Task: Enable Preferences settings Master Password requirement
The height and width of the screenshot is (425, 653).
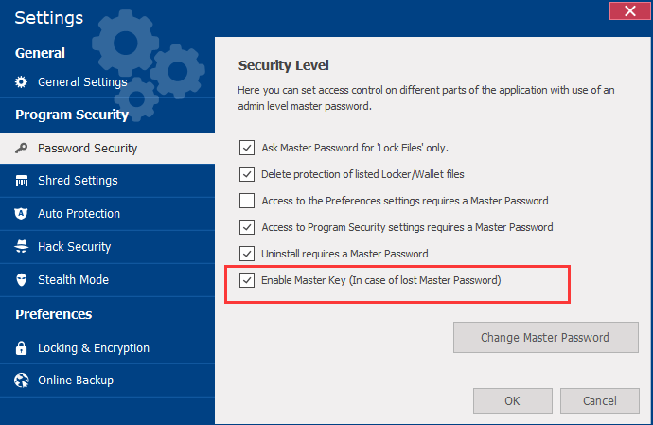Action: (x=247, y=201)
